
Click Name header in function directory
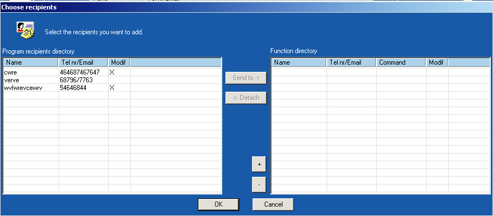point(298,62)
